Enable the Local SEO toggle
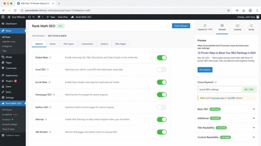Image resolution: width=261 pixels, height=146 pixels. (x=162, y=69)
